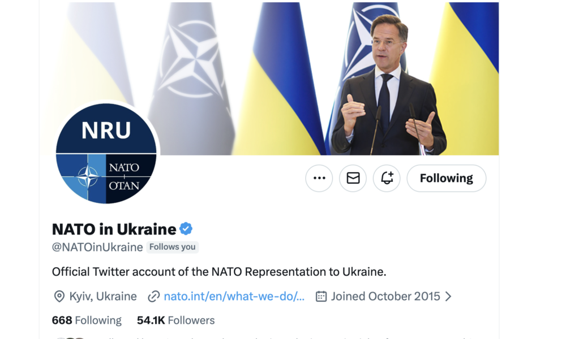This screenshot has height=339, width=566.
Task: Click the Official Twitter account bio text
Action: pos(219,271)
